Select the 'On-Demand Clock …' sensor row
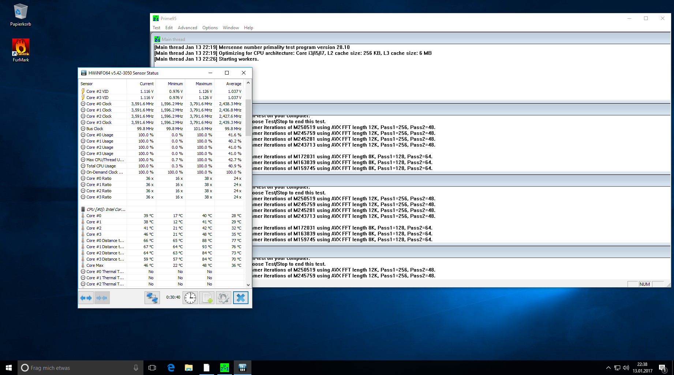674x375 pixels. (161, 172)
